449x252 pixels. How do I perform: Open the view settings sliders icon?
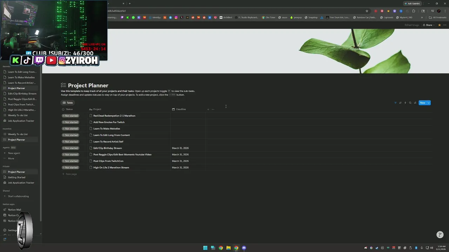415,103
